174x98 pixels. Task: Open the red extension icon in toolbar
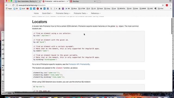(x=167, y=5)
